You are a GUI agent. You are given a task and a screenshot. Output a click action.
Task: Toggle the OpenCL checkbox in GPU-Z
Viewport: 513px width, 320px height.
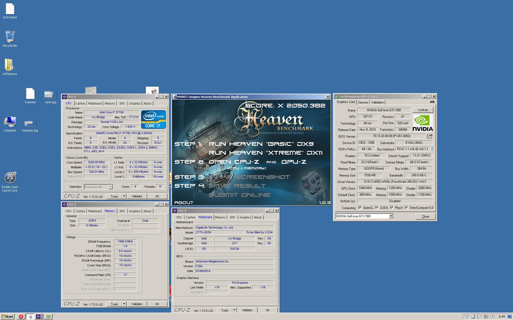[x=360, y=208]
